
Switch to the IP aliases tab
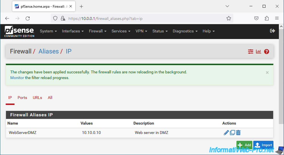(10, 98)
